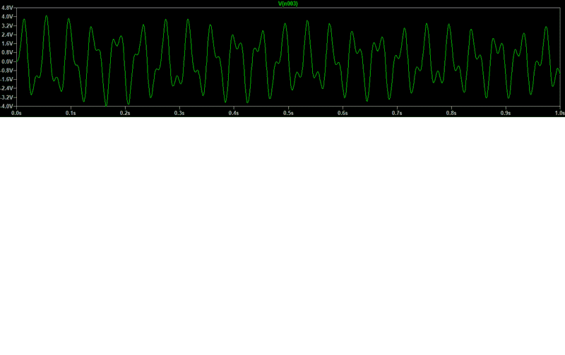Select the 0.9s tick on the time axis
The height and width of the screenshot is (355, 565).
click(506, 113)
